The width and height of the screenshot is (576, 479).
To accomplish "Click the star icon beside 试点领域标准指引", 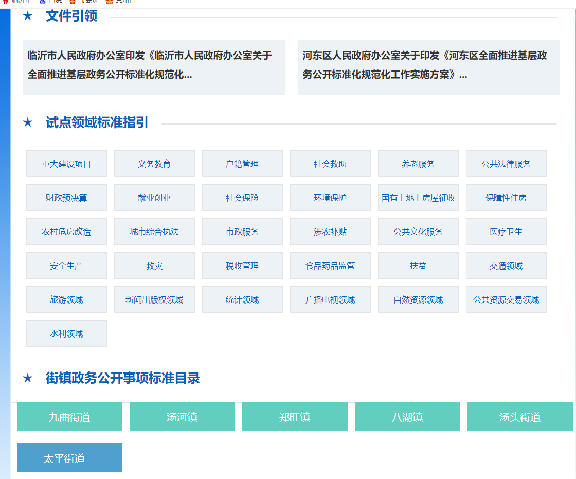I will (x=28, y=122).
